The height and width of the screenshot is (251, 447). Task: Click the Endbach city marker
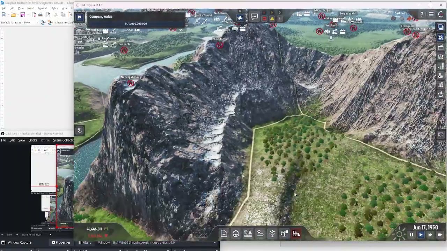[124, 51]
